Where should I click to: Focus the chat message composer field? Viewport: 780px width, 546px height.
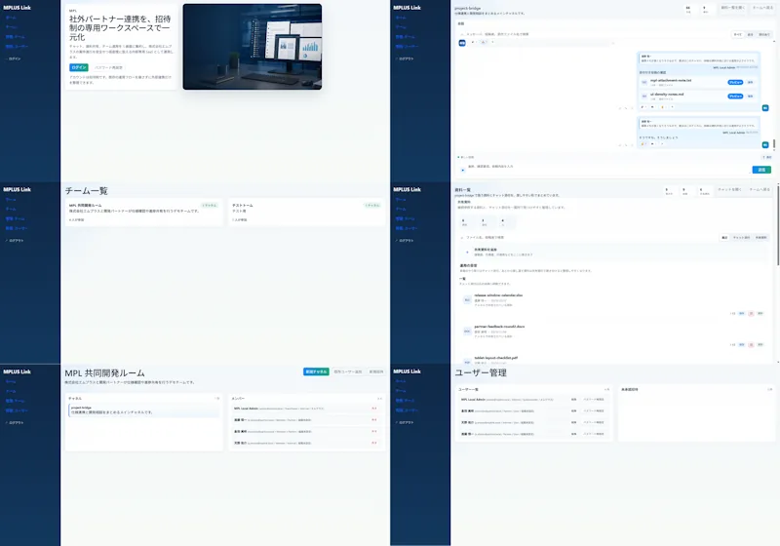(606, 168)
